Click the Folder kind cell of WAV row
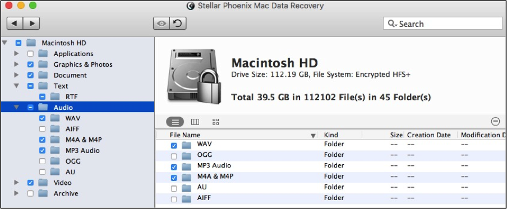 334,144
